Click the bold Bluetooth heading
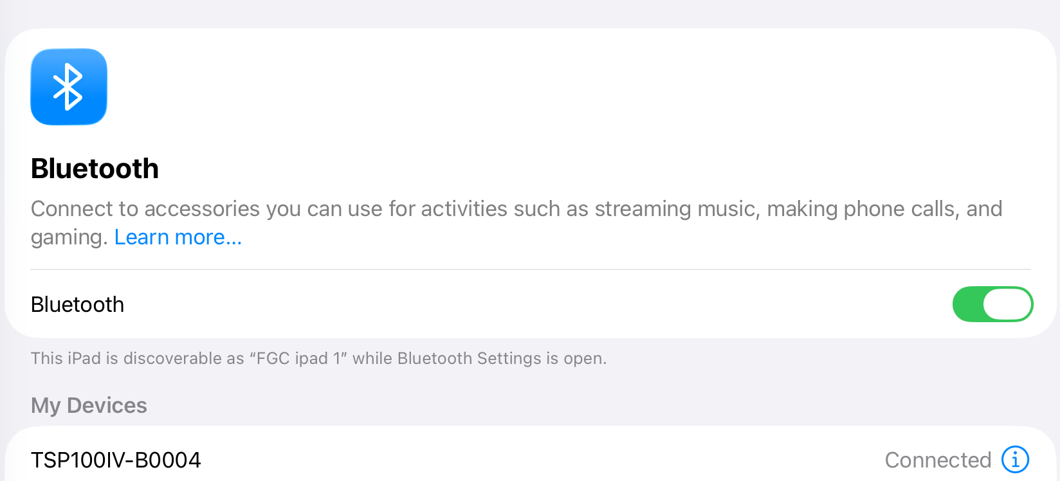 (95, 168)
